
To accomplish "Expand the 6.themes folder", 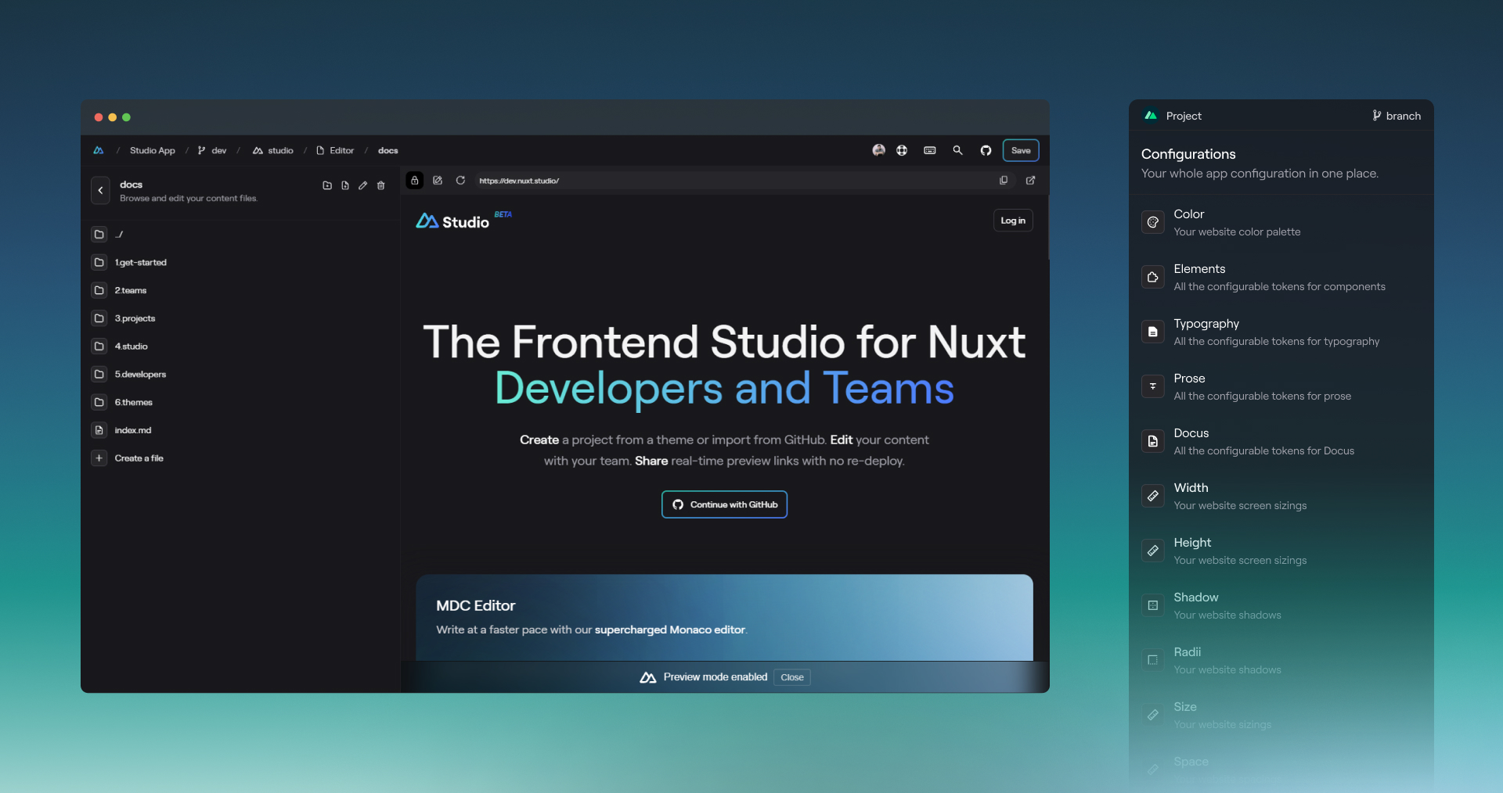I will pyautogui.click(x=241, y=402).
